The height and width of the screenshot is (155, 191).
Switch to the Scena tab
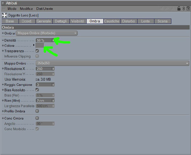click(x=163, y=21)
